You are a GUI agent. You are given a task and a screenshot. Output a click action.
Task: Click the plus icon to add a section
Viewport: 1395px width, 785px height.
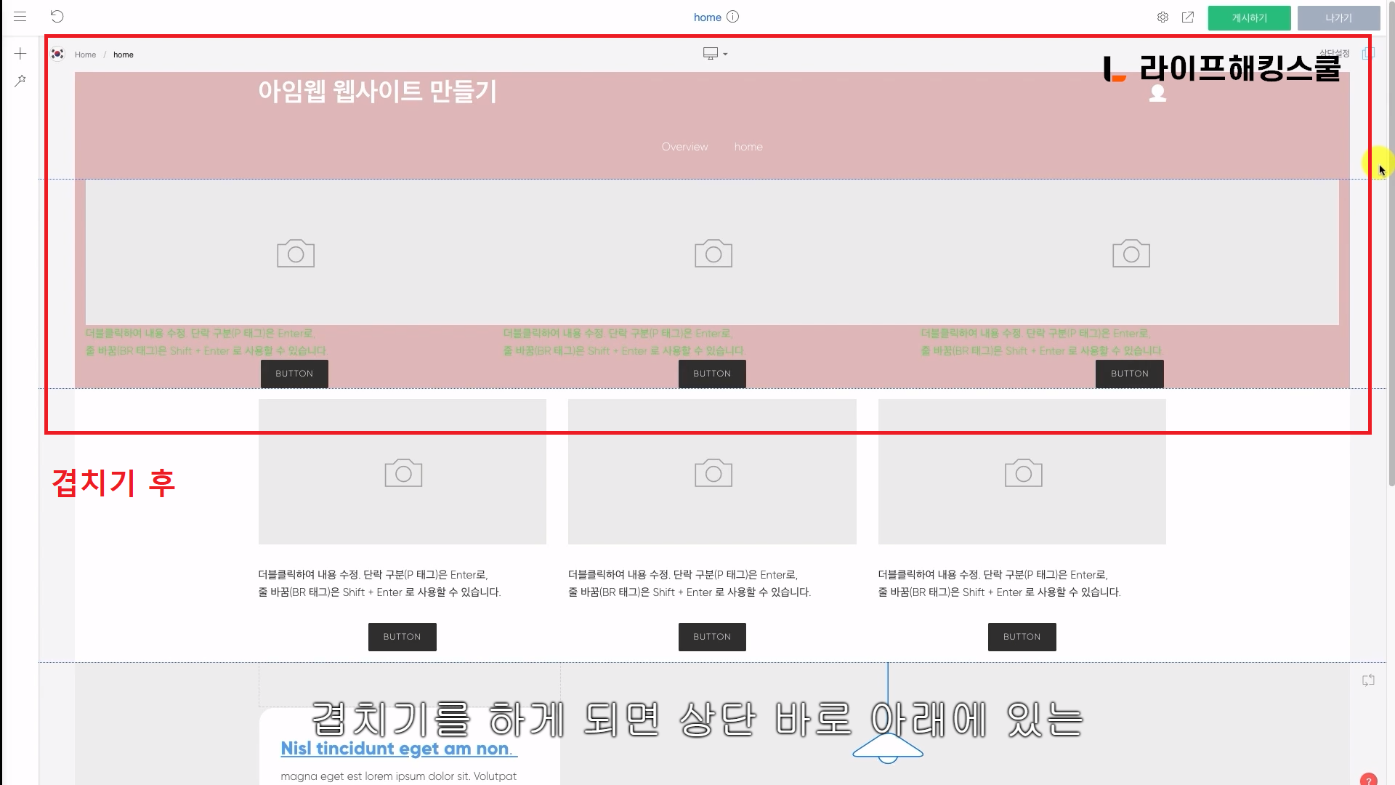click(x=20, y=54)
